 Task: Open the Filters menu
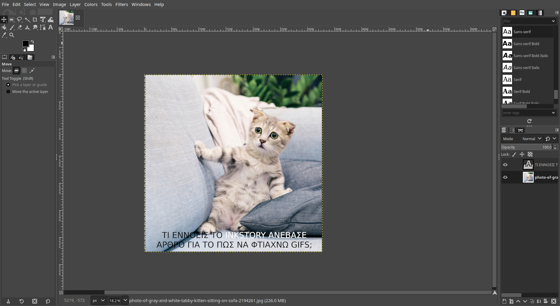coord(121,4)
